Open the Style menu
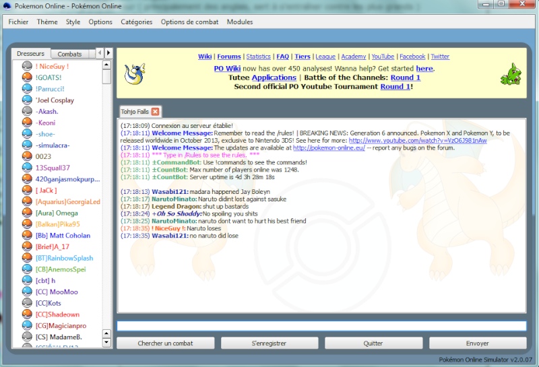Viewport: 539px width, 367px height. [73, 22]
